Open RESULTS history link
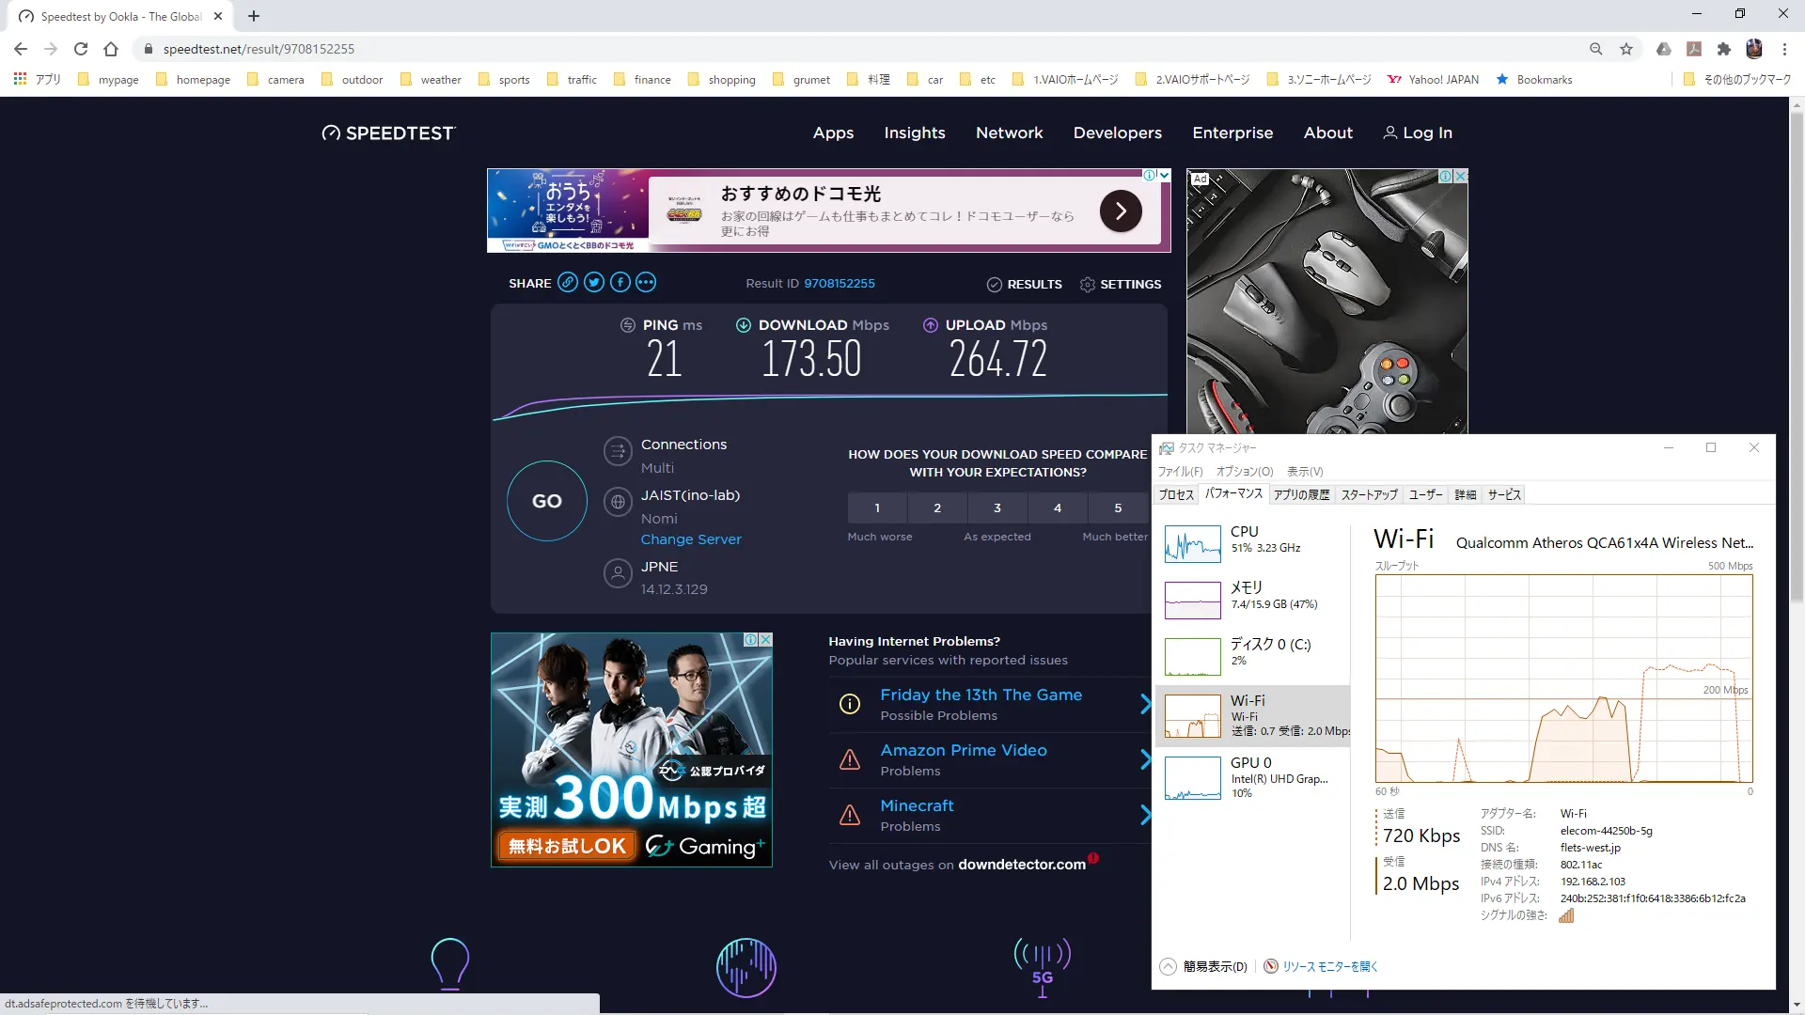This screenshot has width=1805, height=1015. pyautogui.click(x=1025, y=284)
